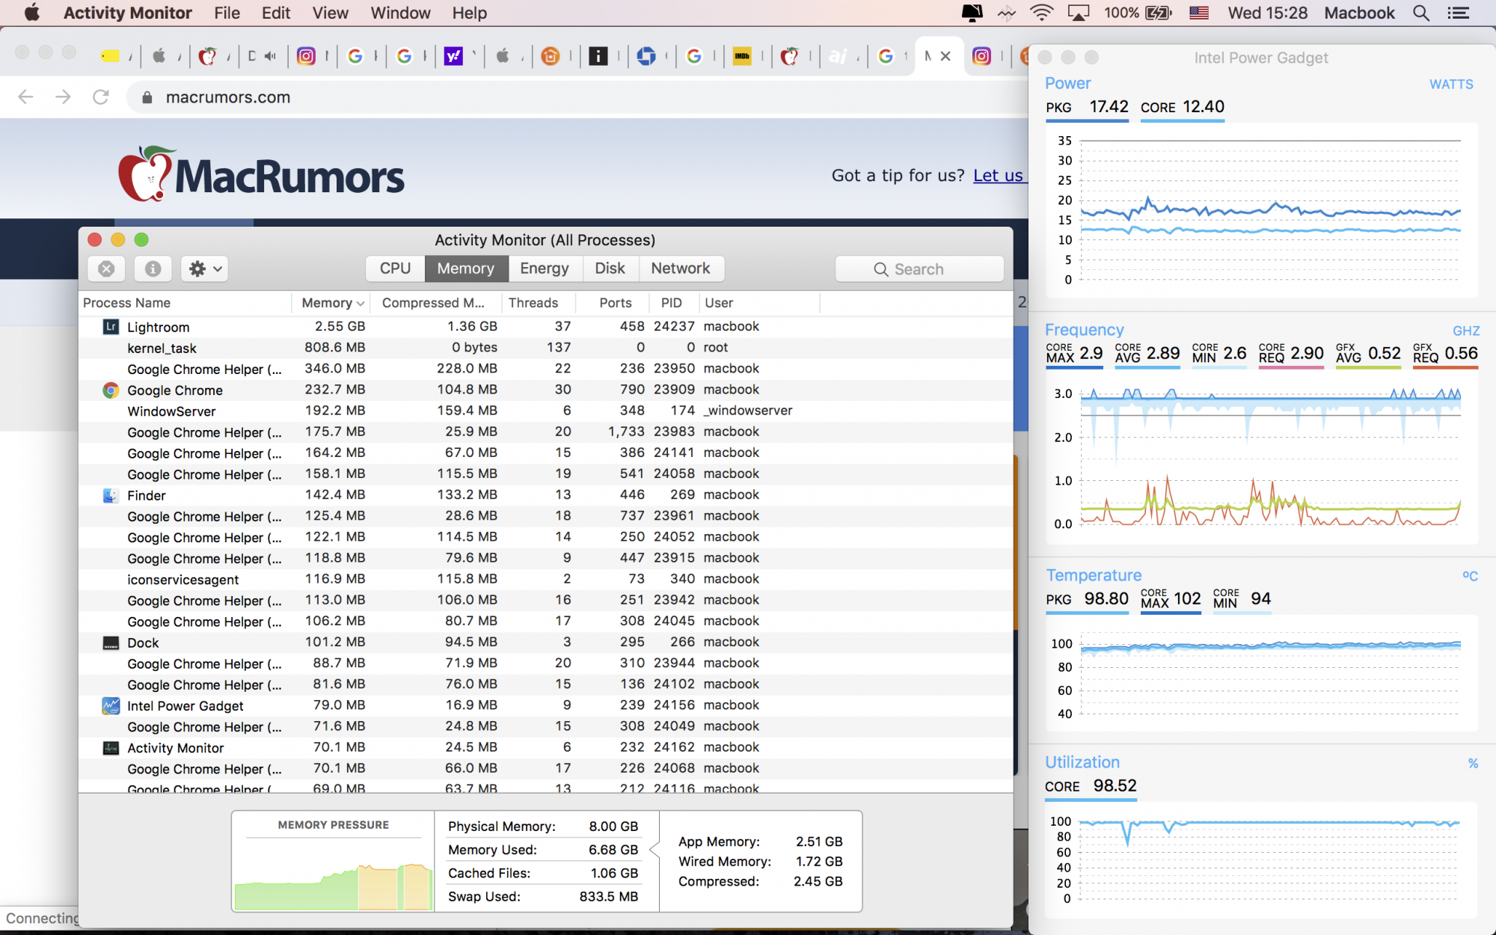
Task: Close the active browser tab
Action: click(x=945, y=56)
